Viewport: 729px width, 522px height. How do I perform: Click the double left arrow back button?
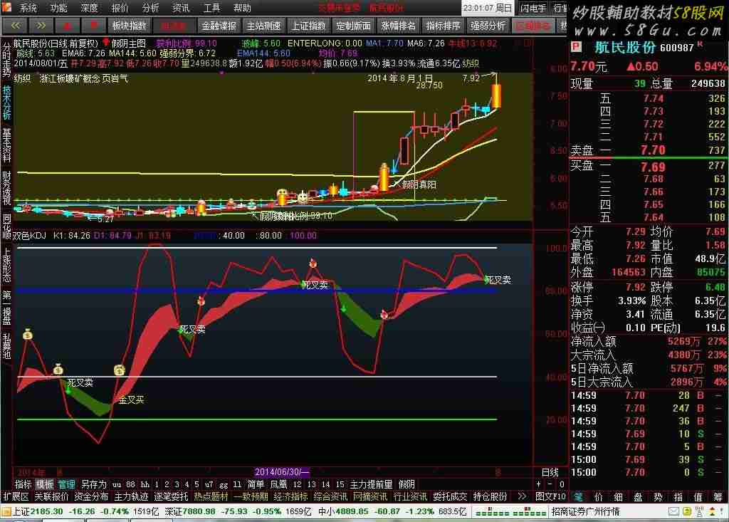[x=16, y=26]
